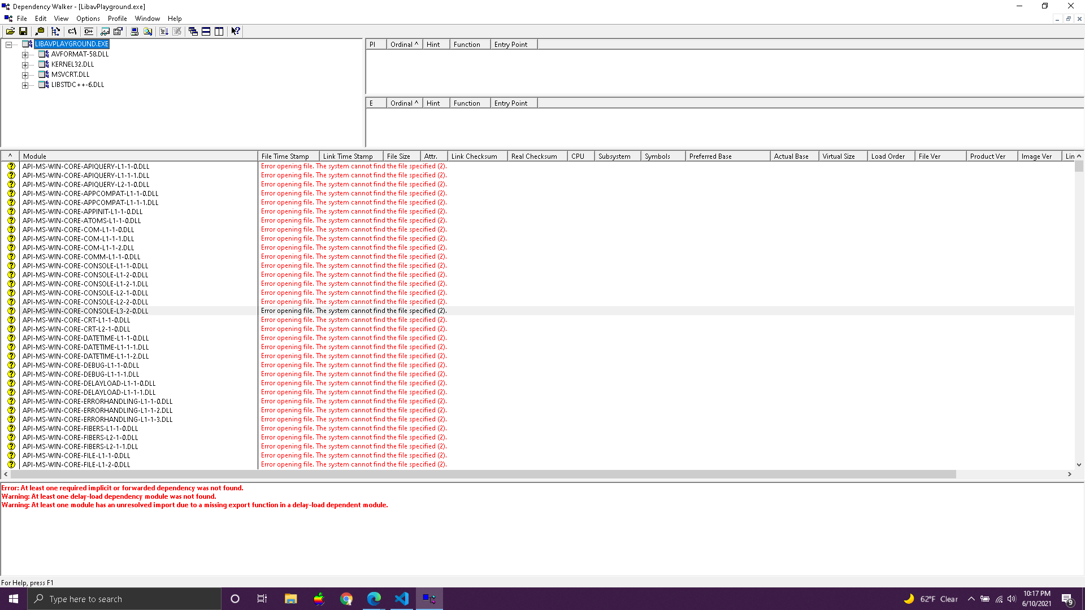
Task: Click the external viewer properties icon
Action: 118,32
